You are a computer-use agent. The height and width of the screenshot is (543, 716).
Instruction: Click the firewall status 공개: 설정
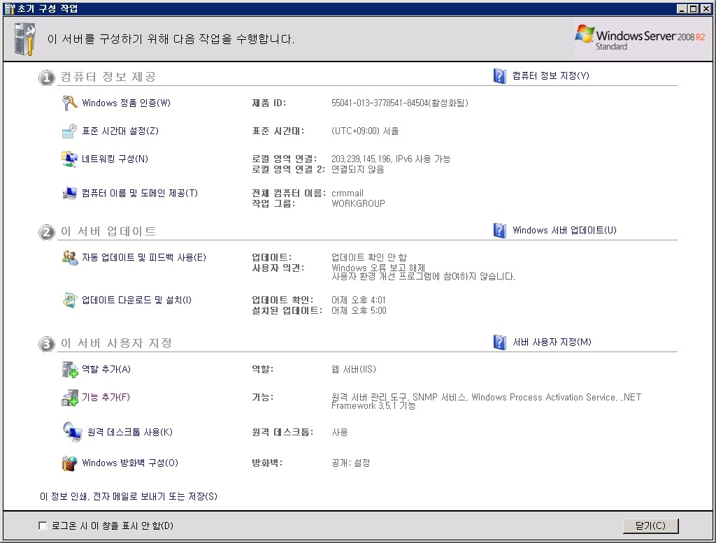pyautogui.click(x=351, y=463)
